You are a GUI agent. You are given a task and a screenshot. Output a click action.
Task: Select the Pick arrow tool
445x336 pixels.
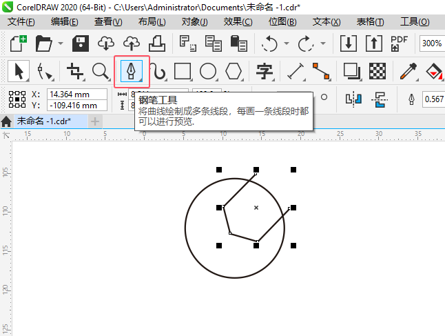click(19, 71)
